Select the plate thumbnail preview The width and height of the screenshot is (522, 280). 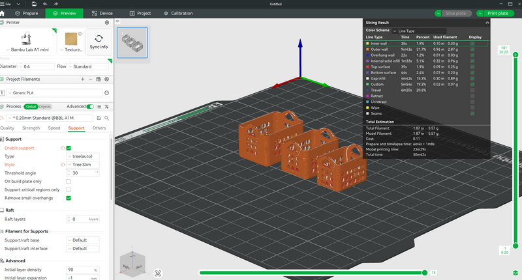[x=132, y=43]
